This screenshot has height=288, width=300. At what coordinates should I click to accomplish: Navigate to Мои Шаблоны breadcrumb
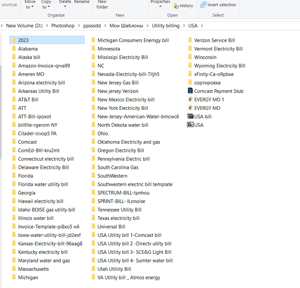click(x=126, y=26)
